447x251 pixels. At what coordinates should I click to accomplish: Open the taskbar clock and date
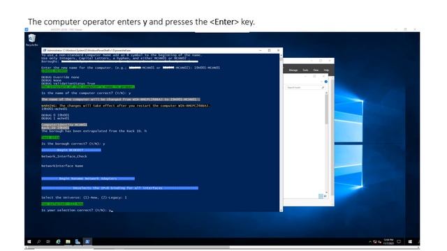(388, 242)
